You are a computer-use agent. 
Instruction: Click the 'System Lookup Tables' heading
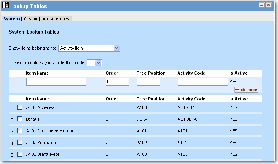[34, 32]
